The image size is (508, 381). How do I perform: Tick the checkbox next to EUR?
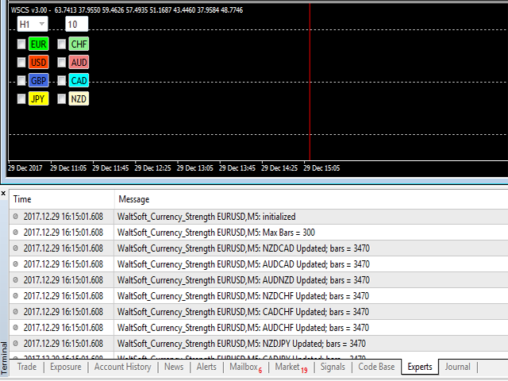coord(21,44)
